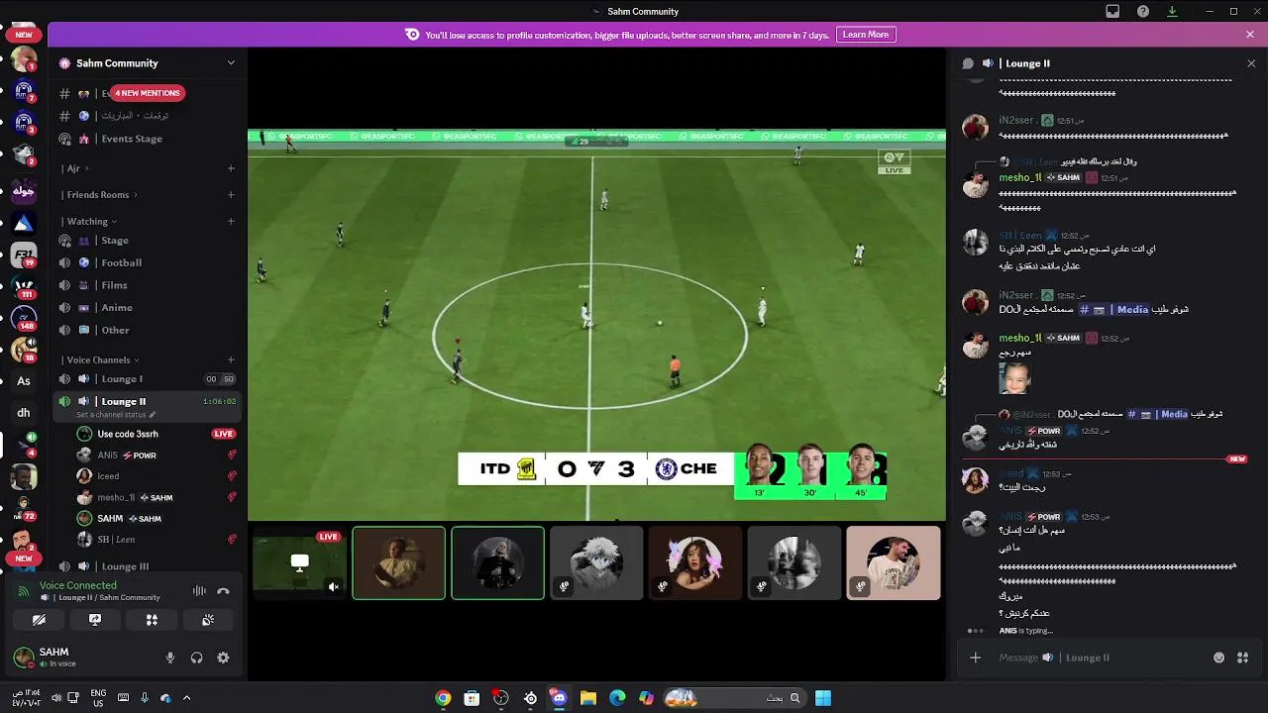Open the blue triangle server icon
The width and height of the screenshot is (1268, 713).
(x=24, y=224)
